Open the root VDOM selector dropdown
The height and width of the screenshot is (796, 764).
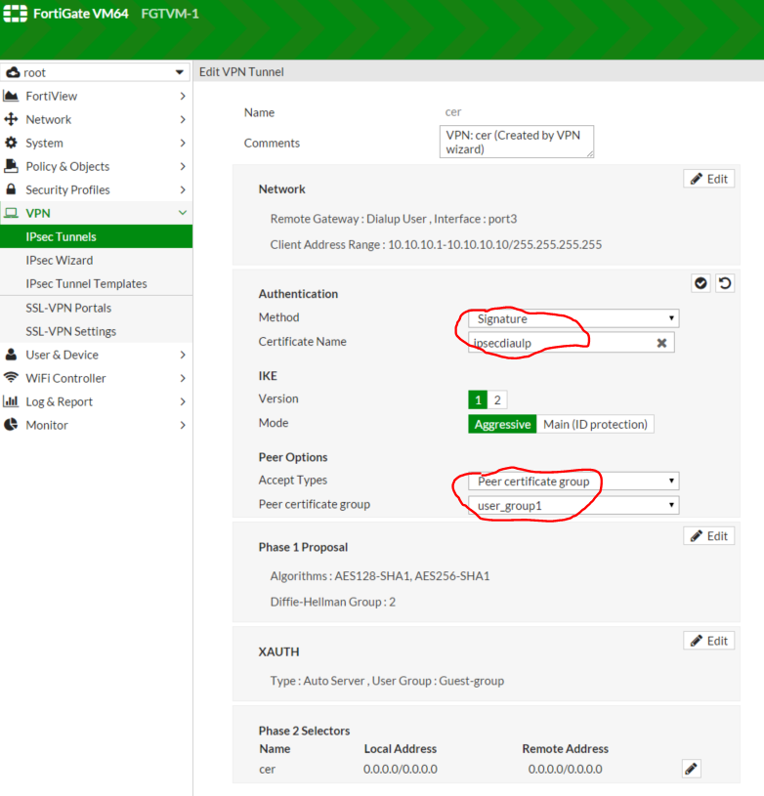pos(96,72)
